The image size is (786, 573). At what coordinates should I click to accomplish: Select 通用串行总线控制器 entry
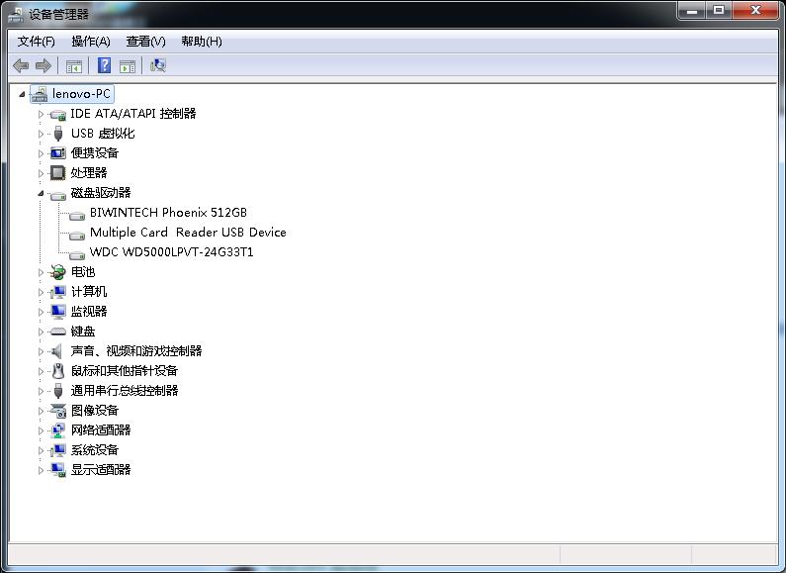pos(125,391)
